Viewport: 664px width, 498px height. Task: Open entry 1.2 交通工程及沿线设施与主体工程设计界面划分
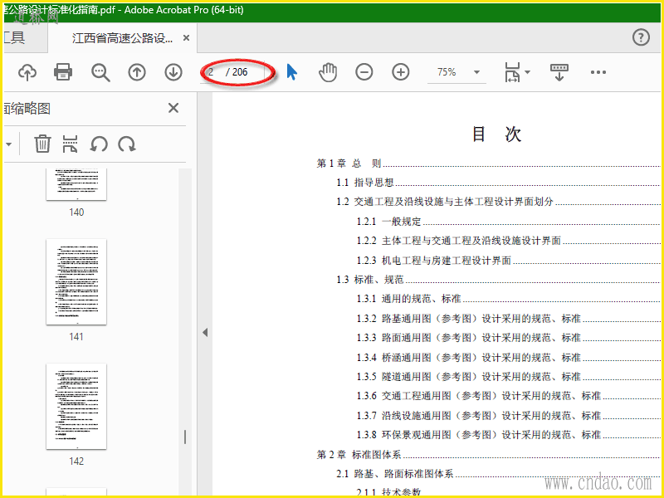point(499,202)
